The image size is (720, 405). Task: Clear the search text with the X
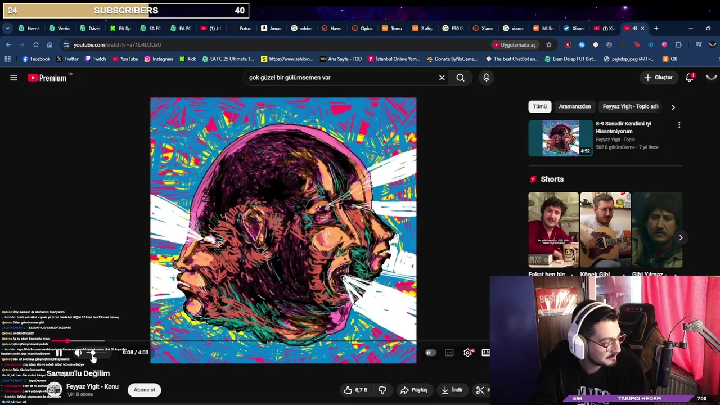(x=442, y=78)
